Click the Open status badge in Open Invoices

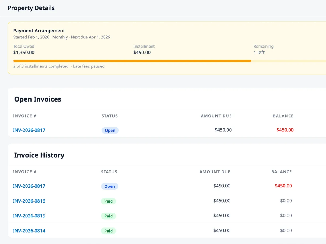point(110,131)
